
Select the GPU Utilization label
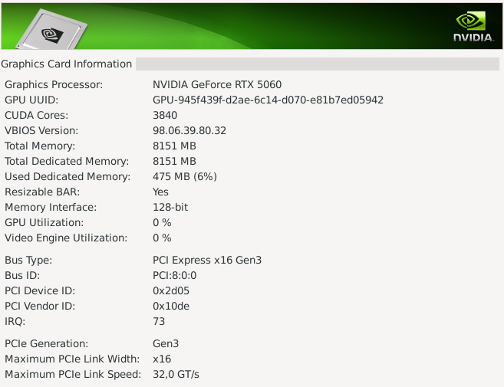coord(44,222)
